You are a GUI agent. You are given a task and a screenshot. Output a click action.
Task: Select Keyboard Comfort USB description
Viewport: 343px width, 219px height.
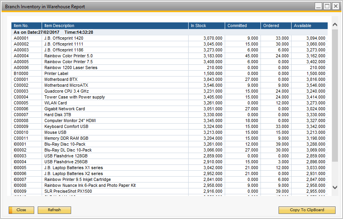coord(66,127)
